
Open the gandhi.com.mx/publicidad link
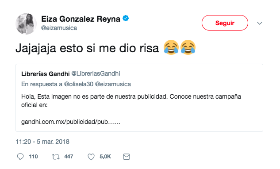click(71, 122)
